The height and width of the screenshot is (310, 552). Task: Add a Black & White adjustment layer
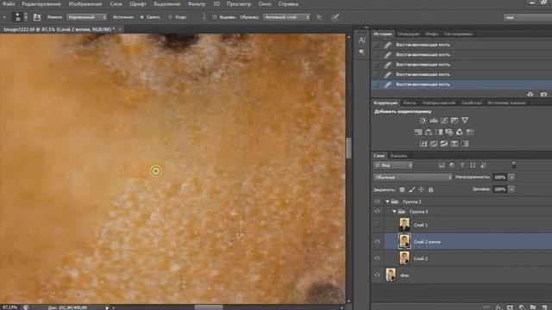tap(439, 132)
